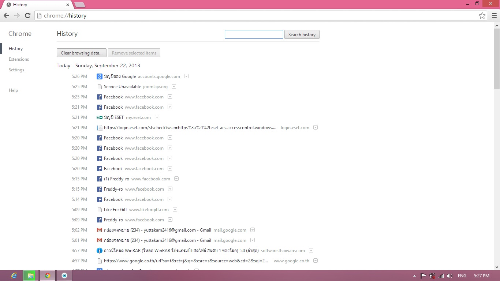Viewport: 500px width, 281px height.
Task: Click the domain text my.eset.com
Action: click(138, 117)
